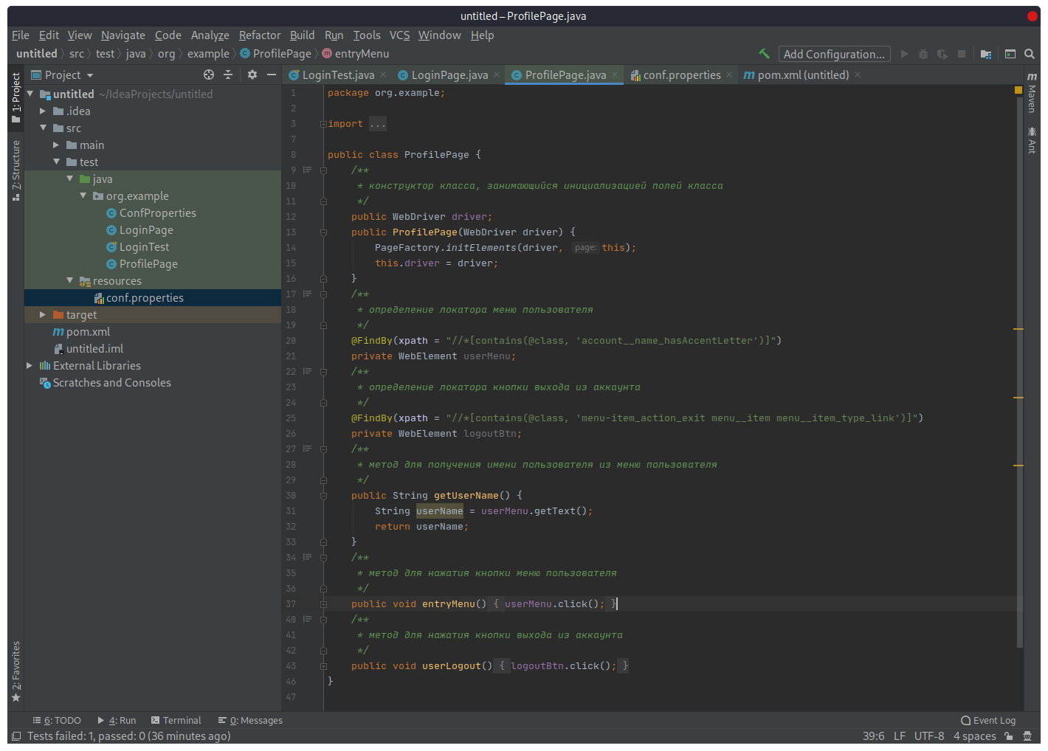Build the project with the hammer icon
Screen dimensions: 1048x751
pos(764,53)
